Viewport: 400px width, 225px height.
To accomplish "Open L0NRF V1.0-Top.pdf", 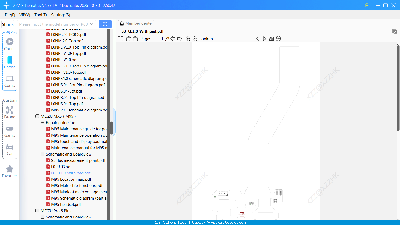I will coord(69,72).
